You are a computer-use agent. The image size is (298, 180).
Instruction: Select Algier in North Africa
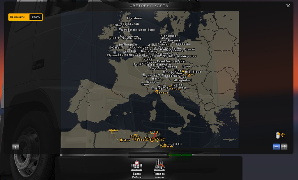point(114,130)
